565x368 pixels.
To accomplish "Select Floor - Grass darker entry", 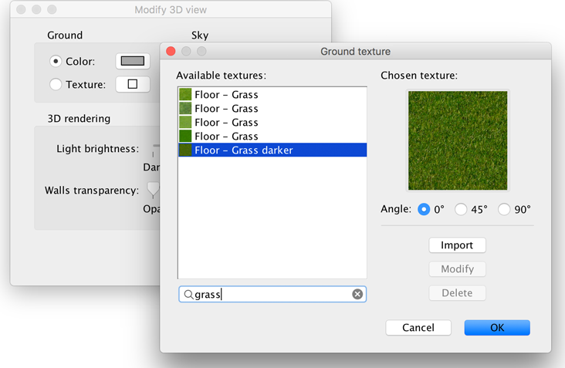I will coord(243,150).
